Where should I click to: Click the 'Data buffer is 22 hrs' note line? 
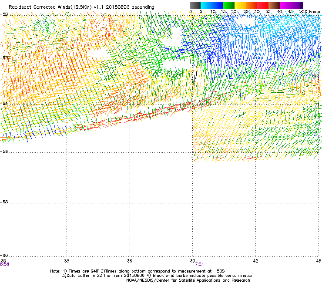tap(158, 276)
